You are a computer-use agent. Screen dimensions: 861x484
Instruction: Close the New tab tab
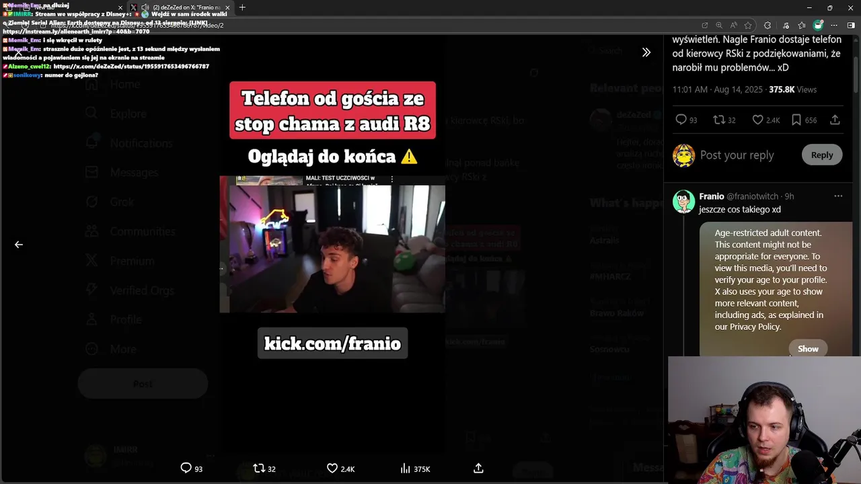(120, 7)
